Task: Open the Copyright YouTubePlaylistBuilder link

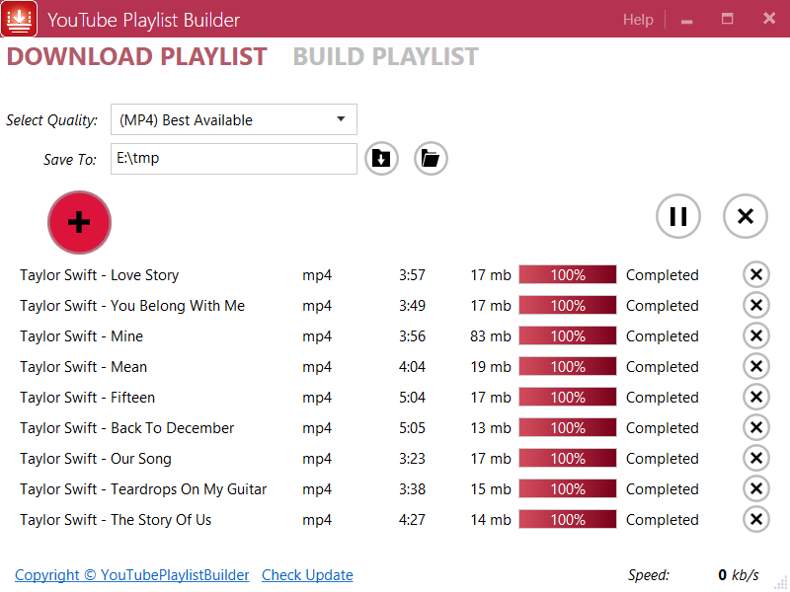Action: (x=132, y=575)
